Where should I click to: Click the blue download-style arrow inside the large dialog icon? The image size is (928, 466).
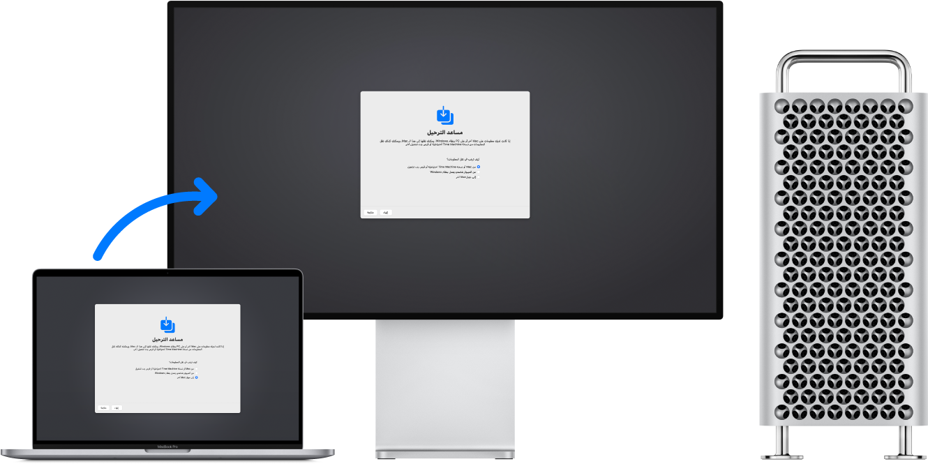442,111
